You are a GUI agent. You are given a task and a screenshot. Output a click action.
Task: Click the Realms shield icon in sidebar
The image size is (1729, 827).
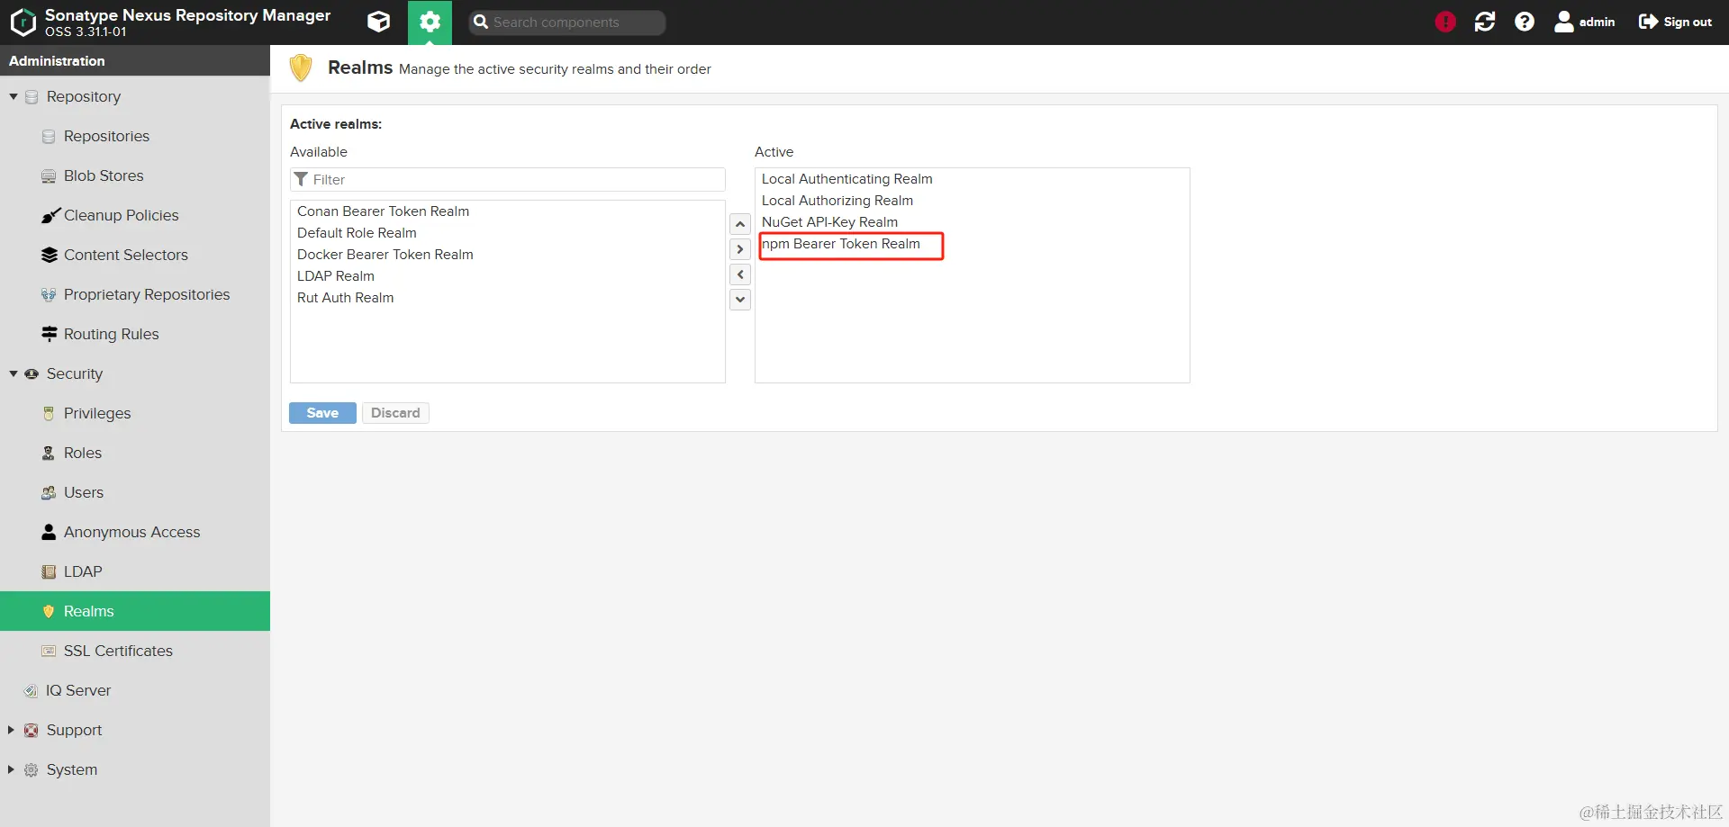[49, 611]
